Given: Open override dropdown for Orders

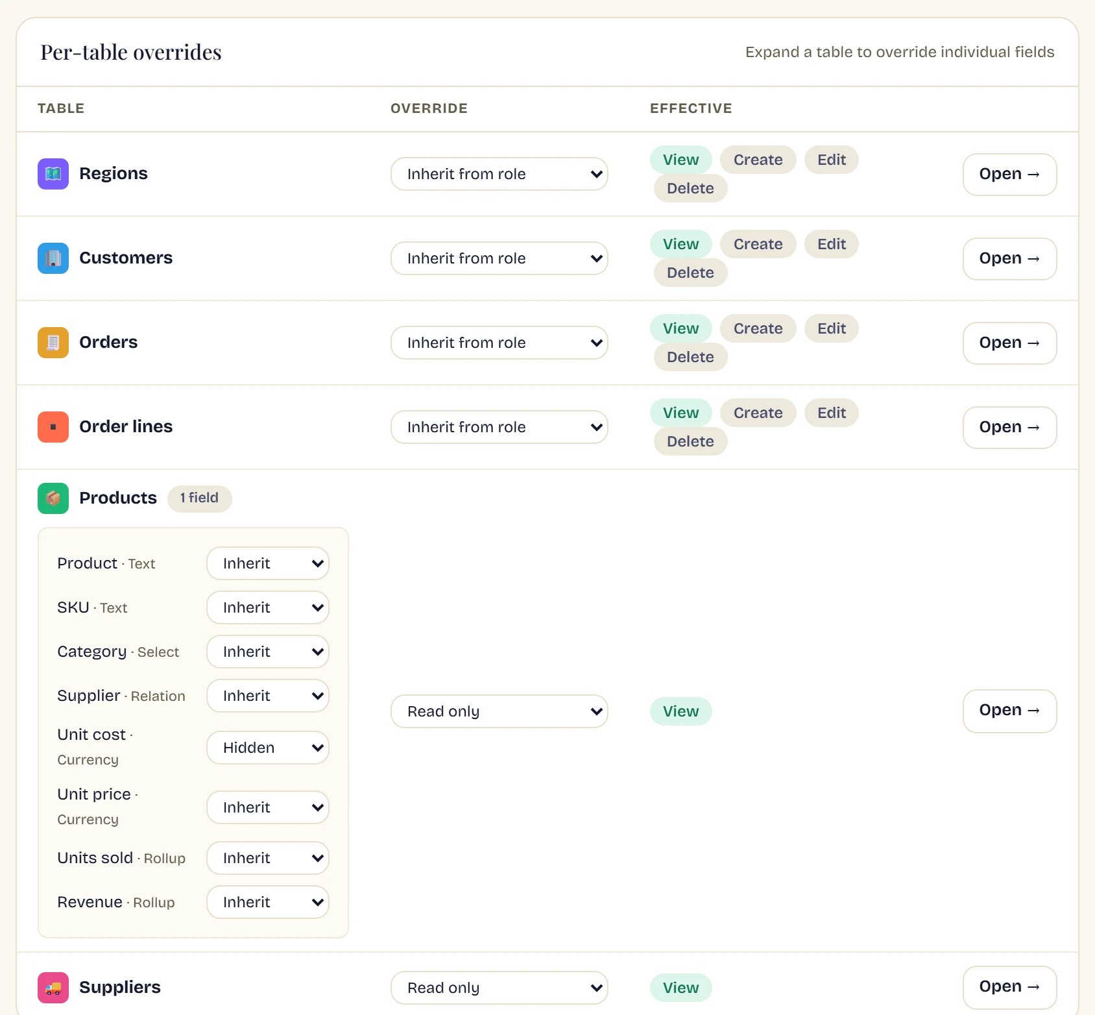Looking at the screenshot, I should coord(499,343).
